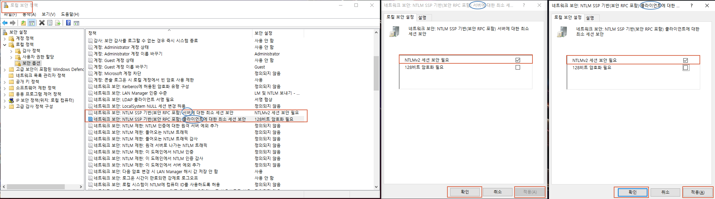Expand the 계정 정책 tree node
The width and height of the screenshot is (715, 199).
[5, 39]
